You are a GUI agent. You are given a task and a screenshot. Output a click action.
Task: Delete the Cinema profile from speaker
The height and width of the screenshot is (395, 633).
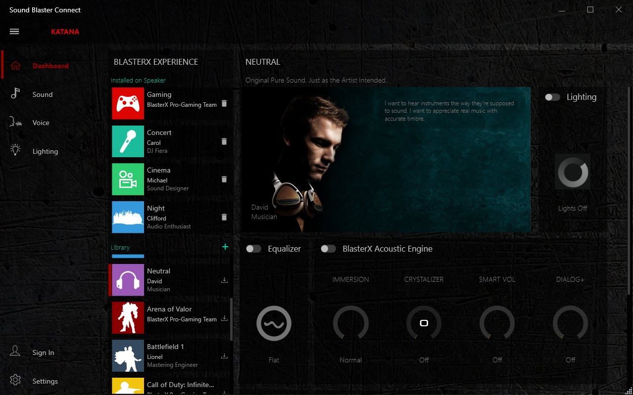coord(224,179)
